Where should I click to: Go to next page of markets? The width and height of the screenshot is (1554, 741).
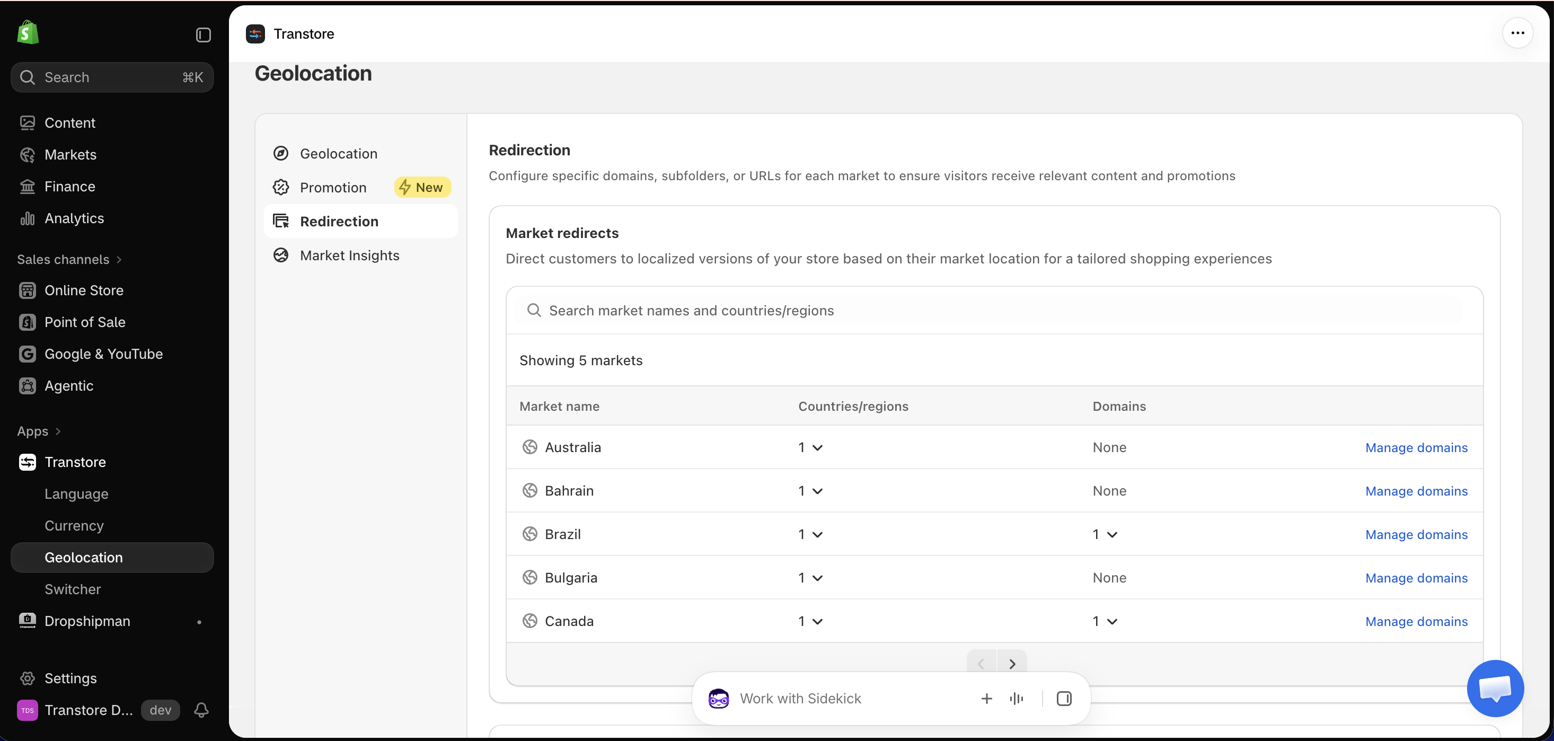coord(1012,664)
